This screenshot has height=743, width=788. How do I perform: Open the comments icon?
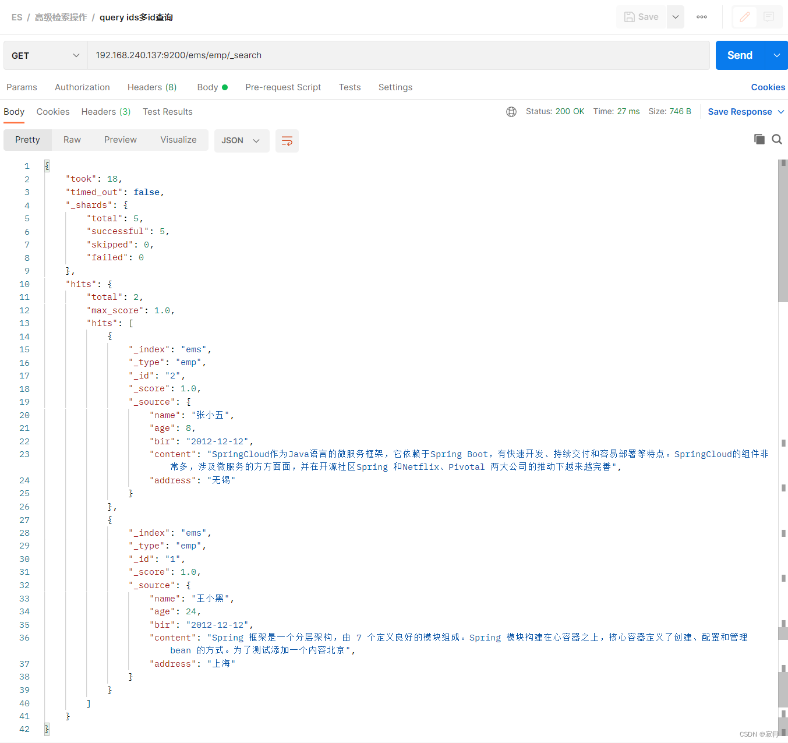(769, 17)
